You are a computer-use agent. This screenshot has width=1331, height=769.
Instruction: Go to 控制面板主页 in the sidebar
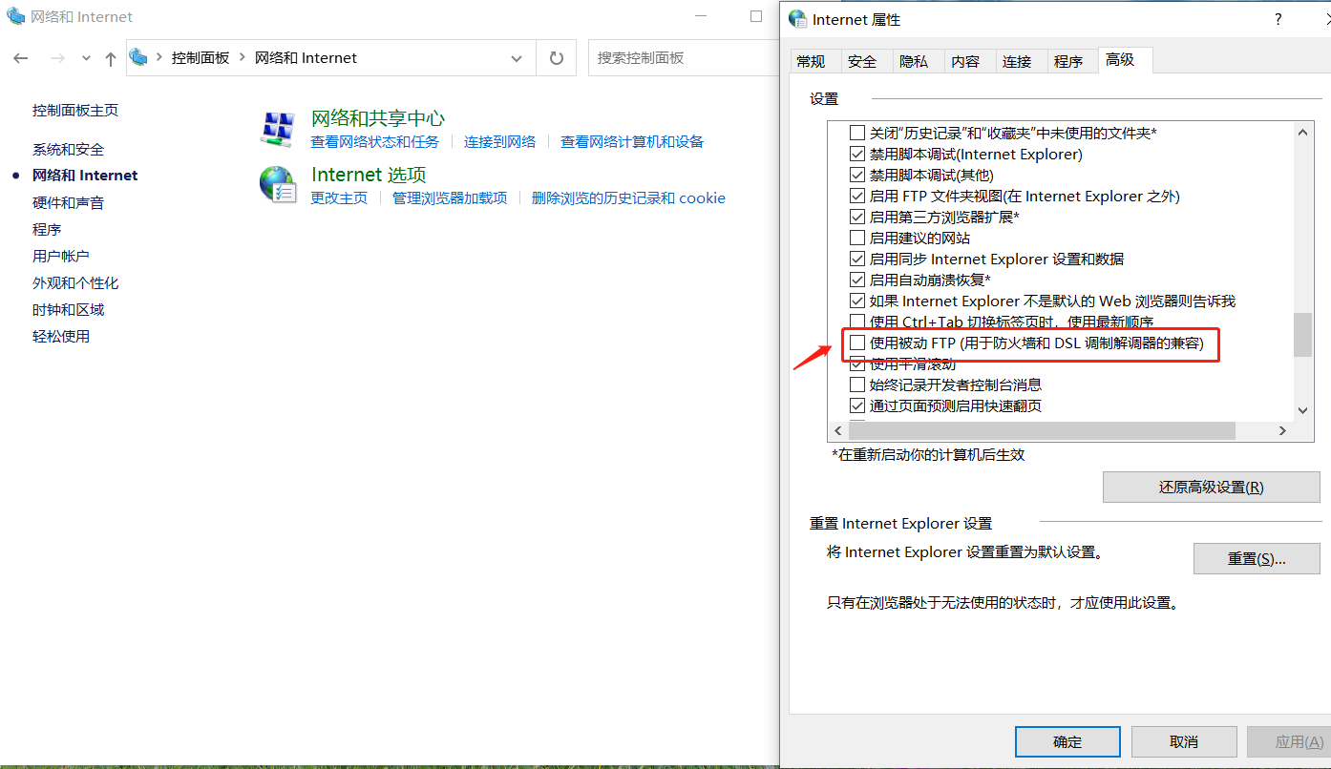coord(75,111)
